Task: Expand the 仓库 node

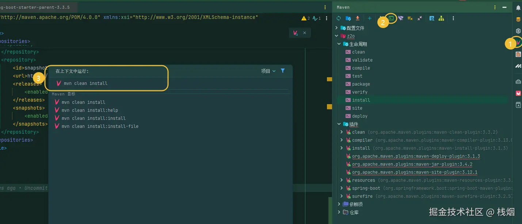Action: [x=339, y=212]
